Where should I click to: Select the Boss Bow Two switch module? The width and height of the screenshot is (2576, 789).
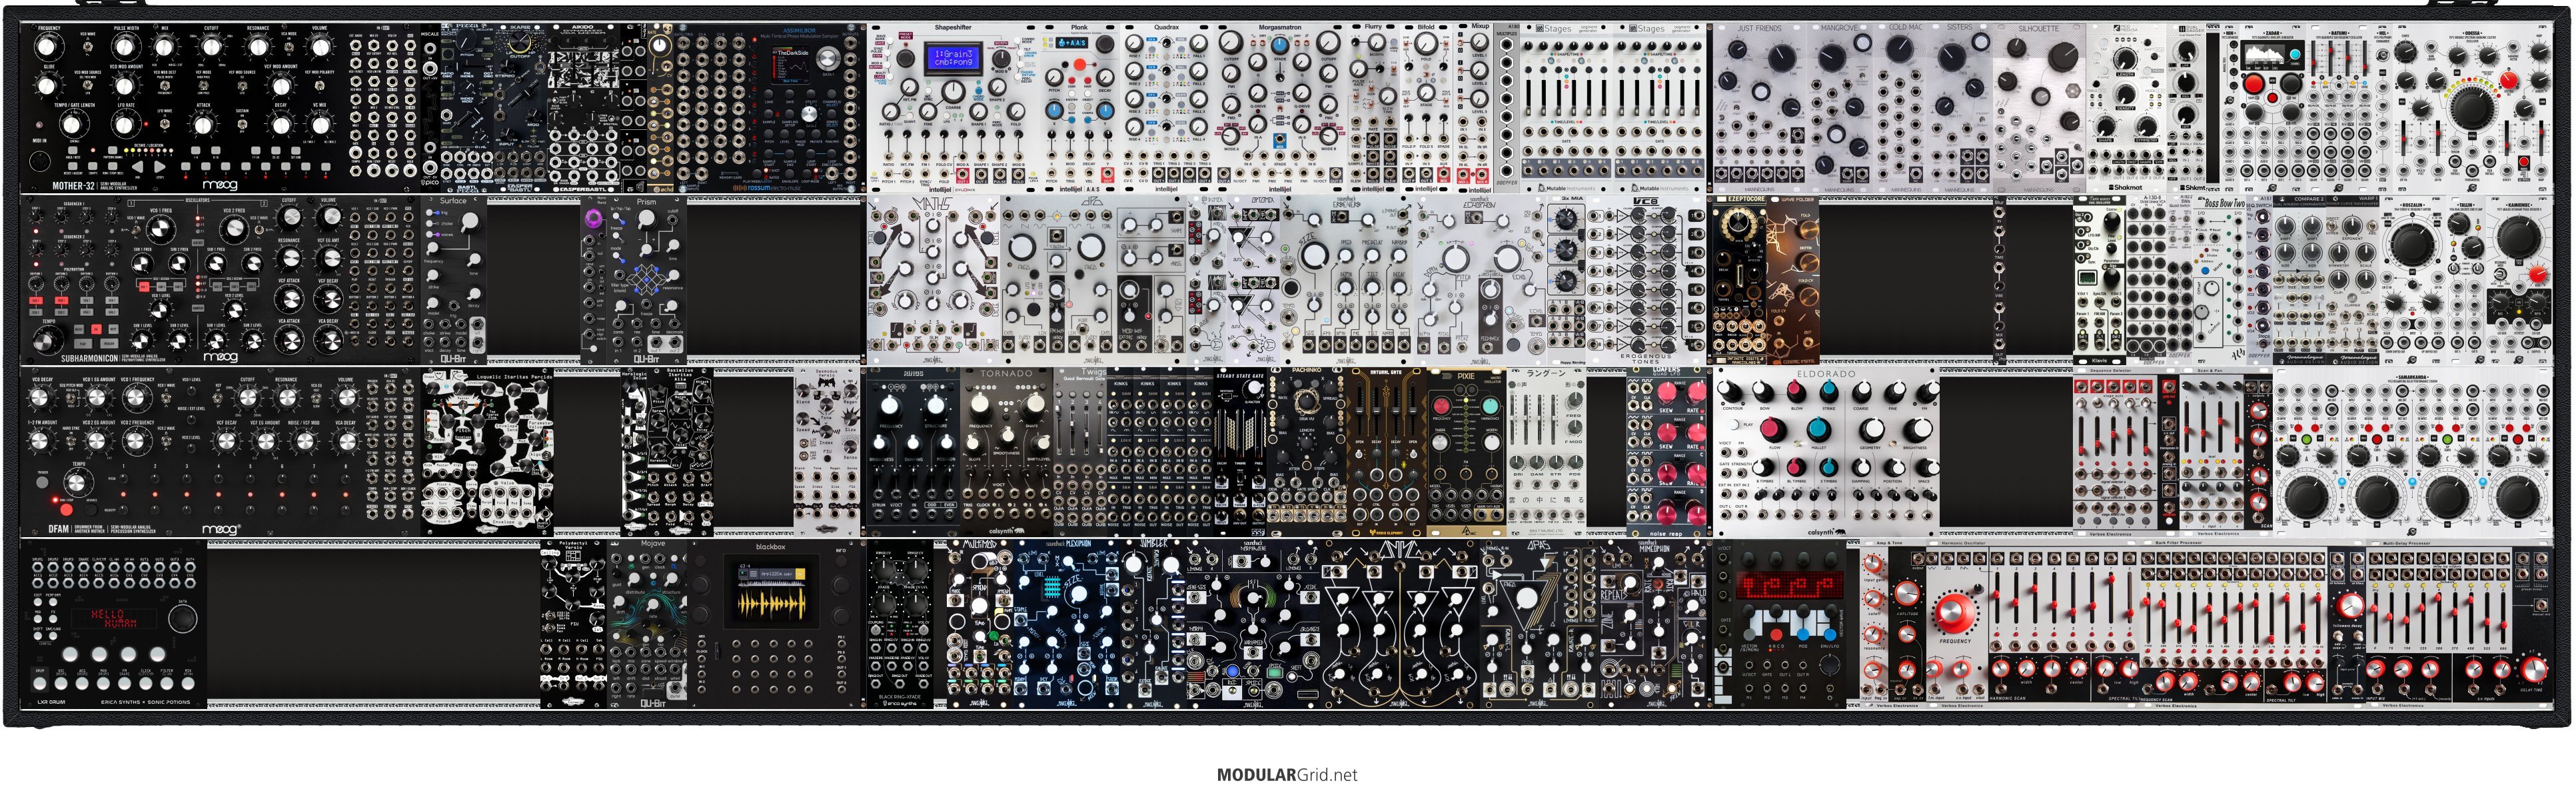click(2219, 280)
